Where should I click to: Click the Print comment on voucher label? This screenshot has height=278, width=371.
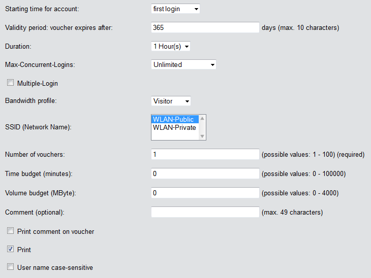(55, 231)
